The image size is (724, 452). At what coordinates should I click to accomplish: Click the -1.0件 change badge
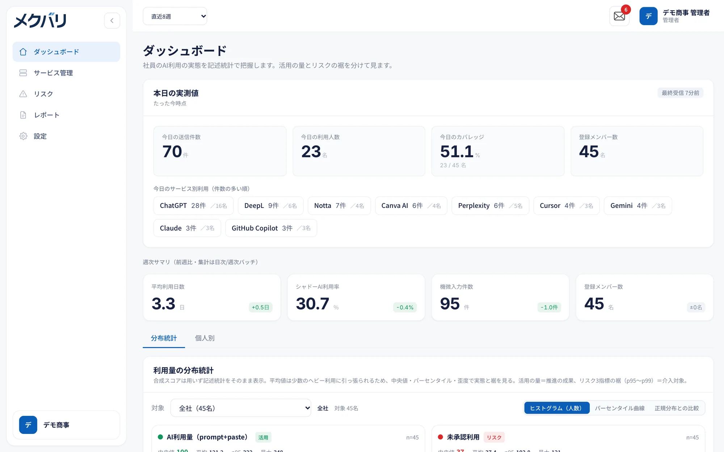pyautogui.click(x=549, y=307)
